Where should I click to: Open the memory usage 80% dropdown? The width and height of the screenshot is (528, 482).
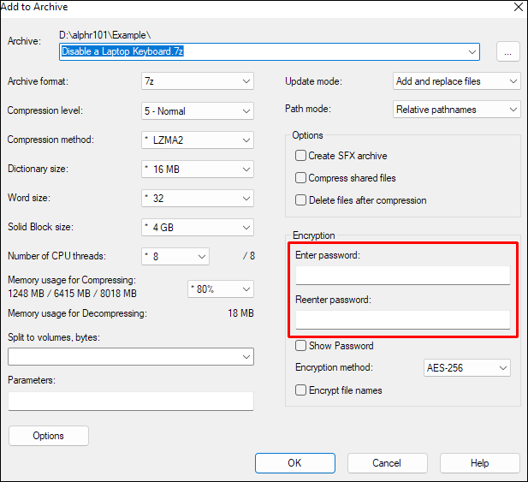coord(220,289)
